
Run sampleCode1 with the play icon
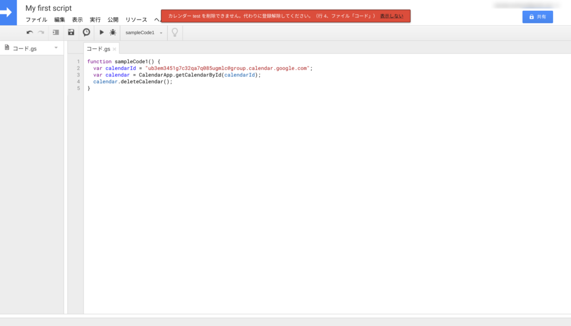point(101,32)
